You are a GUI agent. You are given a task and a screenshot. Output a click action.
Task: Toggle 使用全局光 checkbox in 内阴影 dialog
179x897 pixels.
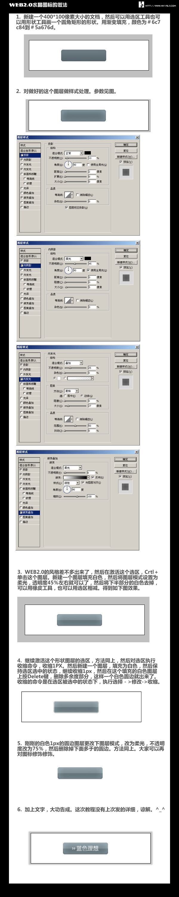(x=88, y=270)
